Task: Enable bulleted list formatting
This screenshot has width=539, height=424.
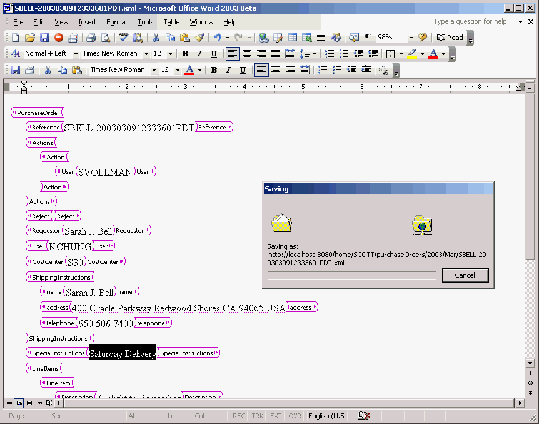Action: (345, 53)
